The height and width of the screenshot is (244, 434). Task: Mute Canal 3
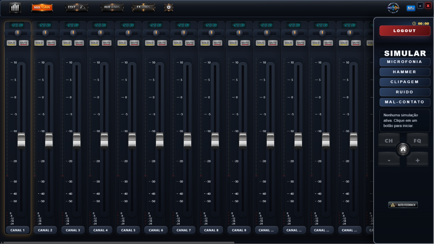[79, 43]
